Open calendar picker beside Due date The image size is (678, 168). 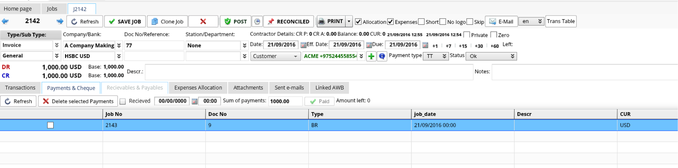click(425, 45)
